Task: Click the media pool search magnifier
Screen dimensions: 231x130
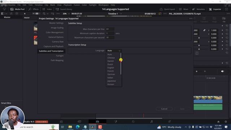Action: [x=44, y=14]
